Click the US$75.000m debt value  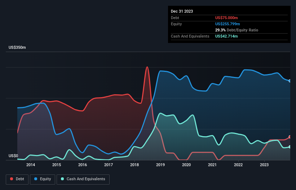coord(226,18)
